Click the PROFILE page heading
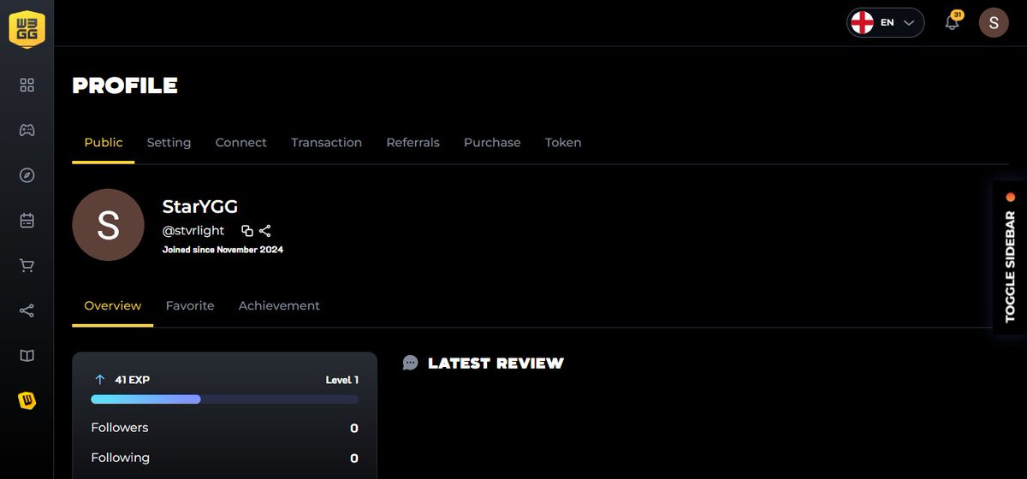 click(125, 86)
